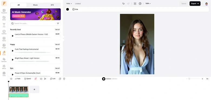Click the timeline zoom slider handle
Image resolution: width=211 pixels, height=100 pixels.
point(189,79)
